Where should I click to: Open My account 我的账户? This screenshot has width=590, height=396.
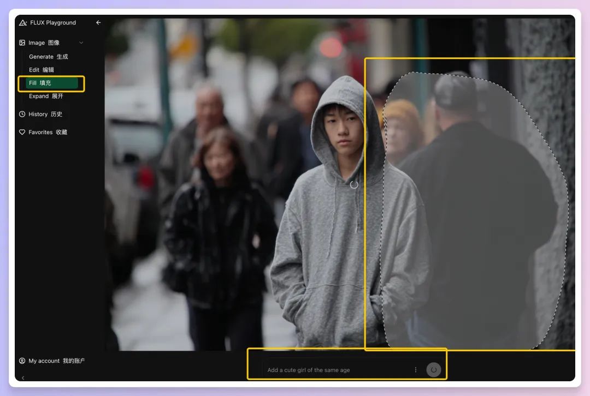[x=56, y=361]
